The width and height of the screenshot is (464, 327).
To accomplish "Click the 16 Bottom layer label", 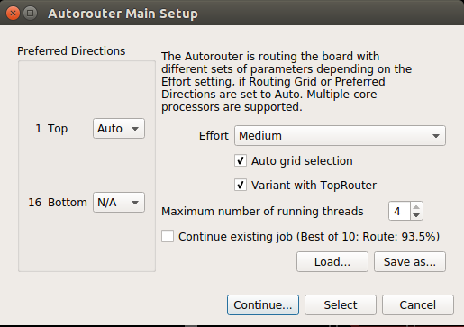I will [x=58, y=203].
